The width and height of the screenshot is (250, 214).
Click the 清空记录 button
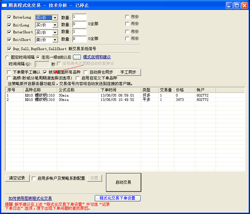point(17,178)
